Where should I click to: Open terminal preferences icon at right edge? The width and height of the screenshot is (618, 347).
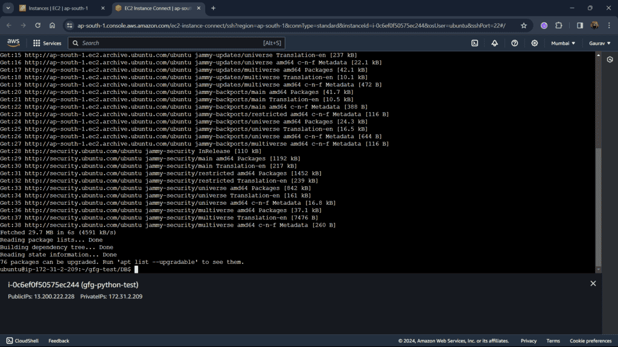click(x=610, y=60)
